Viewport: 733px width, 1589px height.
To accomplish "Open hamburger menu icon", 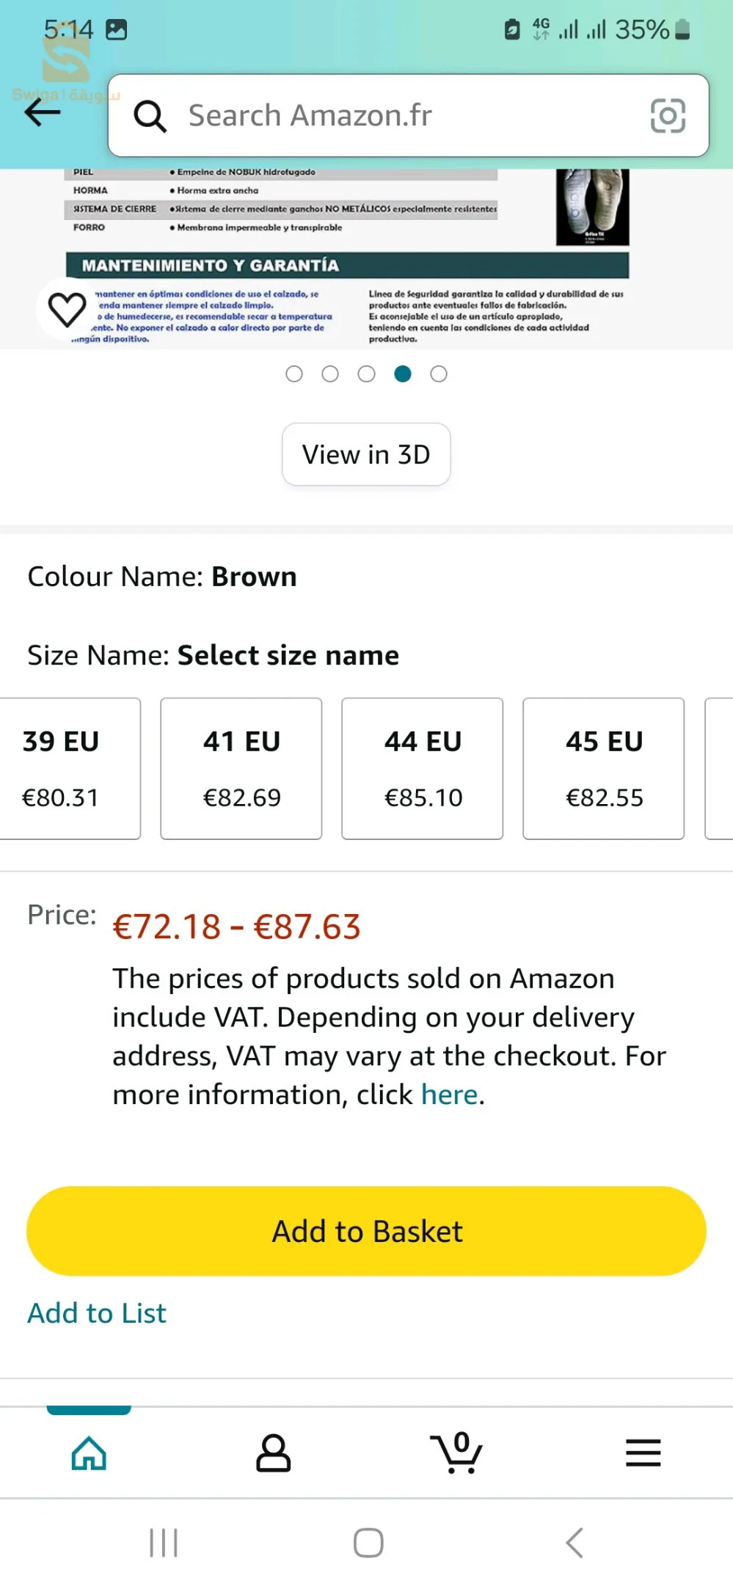I will click(x=643, y=1453).
